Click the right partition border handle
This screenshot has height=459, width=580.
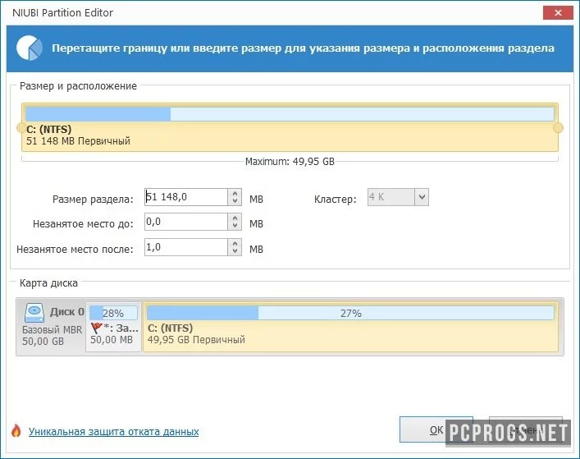click(558, 128)
